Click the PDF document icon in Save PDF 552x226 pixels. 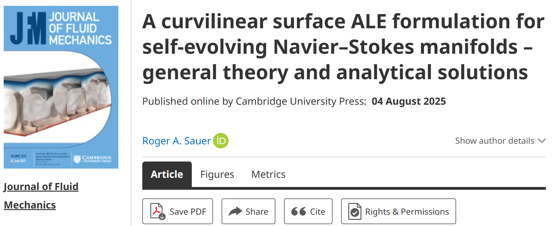(158, 211)
